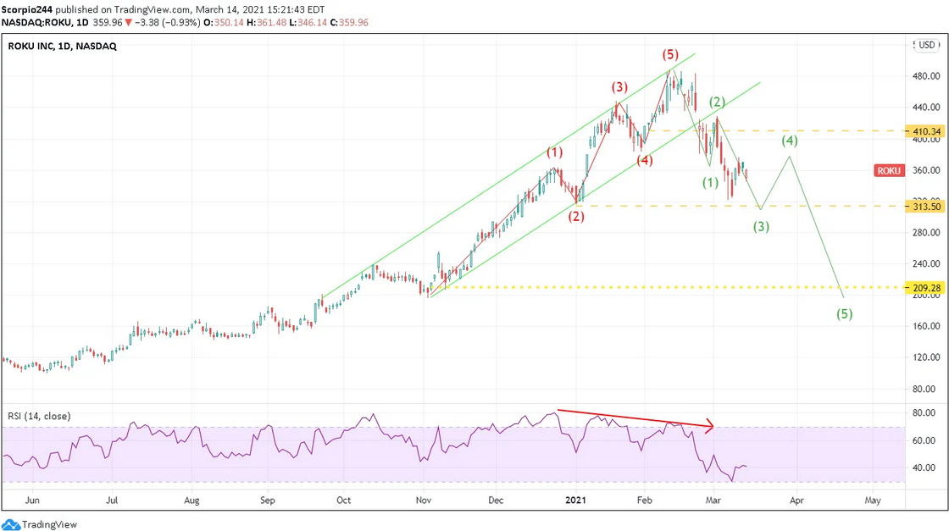The height and width of the screenshot is (531, 949).
Task: Click the green wave (5) label
Action: point(844,313)
